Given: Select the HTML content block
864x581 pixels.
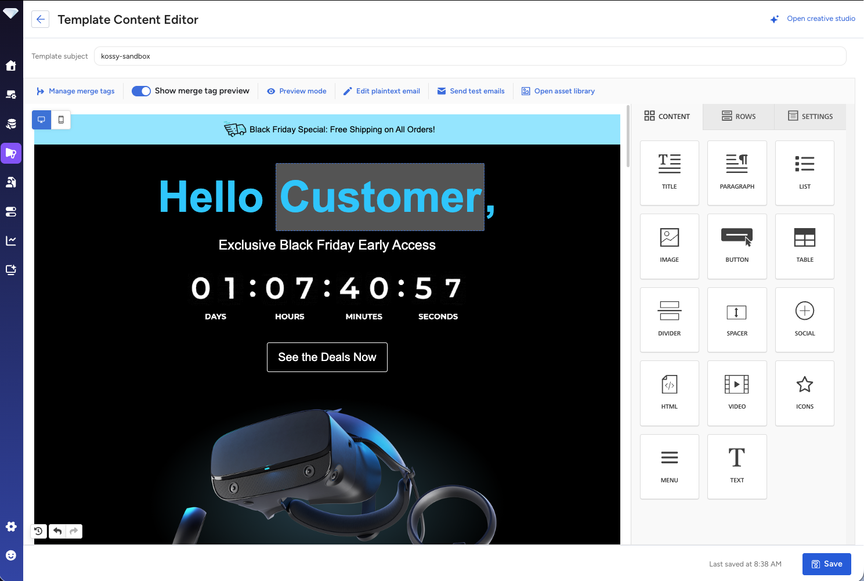Looking at the screenshot, I should click(x=670, y=393).
